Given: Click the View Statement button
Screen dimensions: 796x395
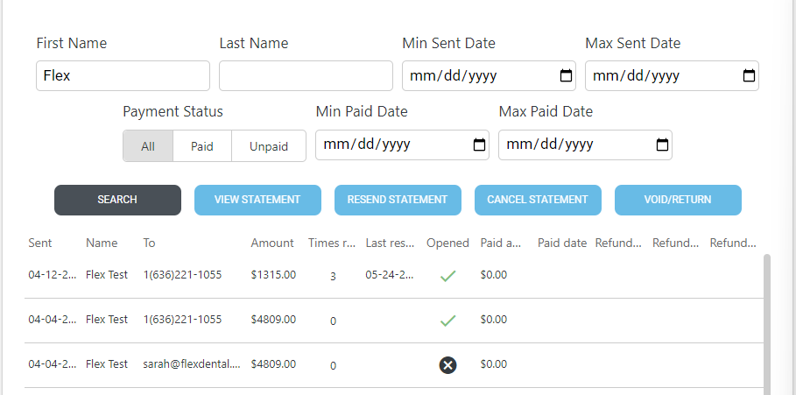Looking at the screenshot, I should [x=257, y=200].
